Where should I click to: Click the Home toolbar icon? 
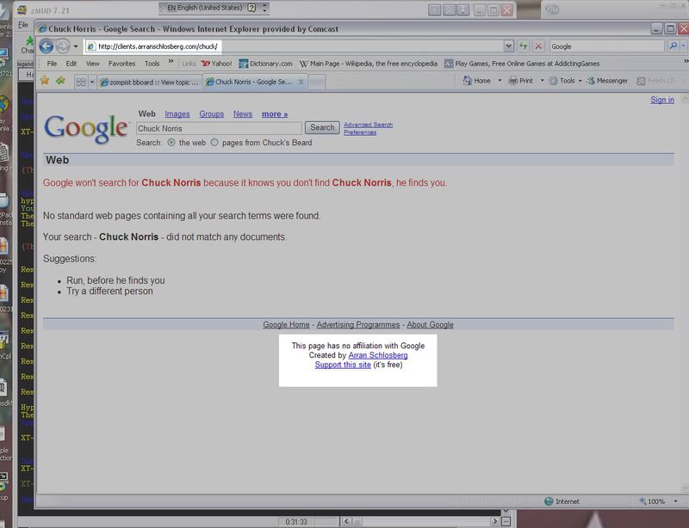(477, 81)
